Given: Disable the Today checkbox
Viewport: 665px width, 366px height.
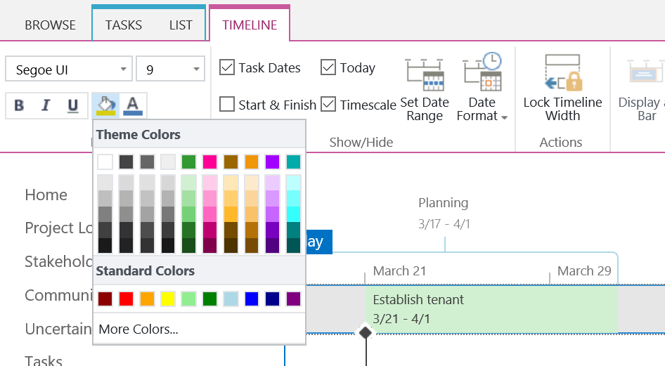Looking at the screenshot, I should coord(328,67).
